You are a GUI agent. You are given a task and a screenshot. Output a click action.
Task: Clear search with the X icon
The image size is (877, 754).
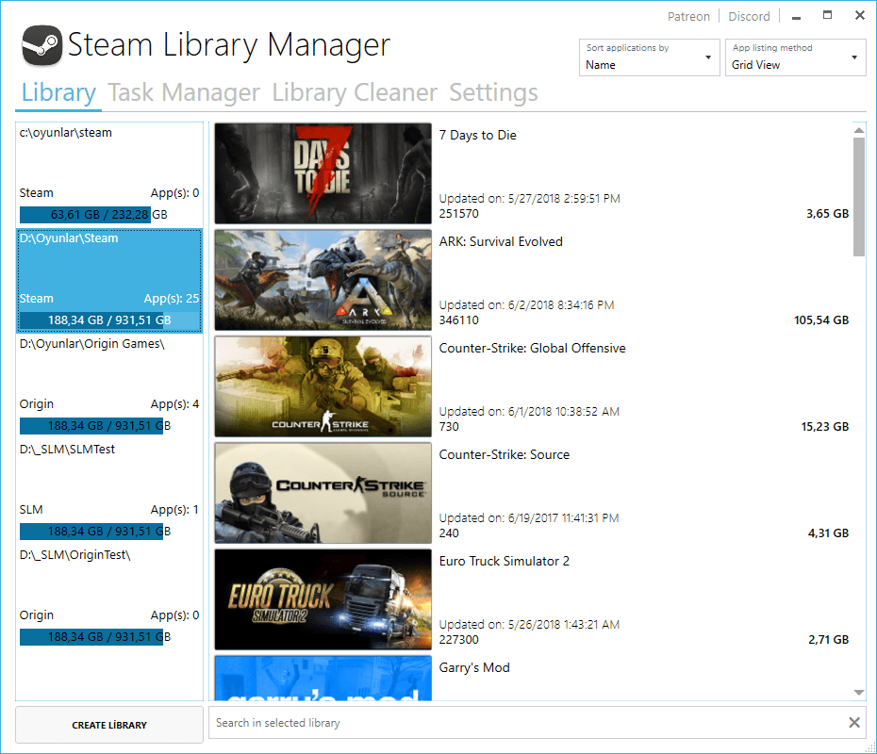click(854, 723)
